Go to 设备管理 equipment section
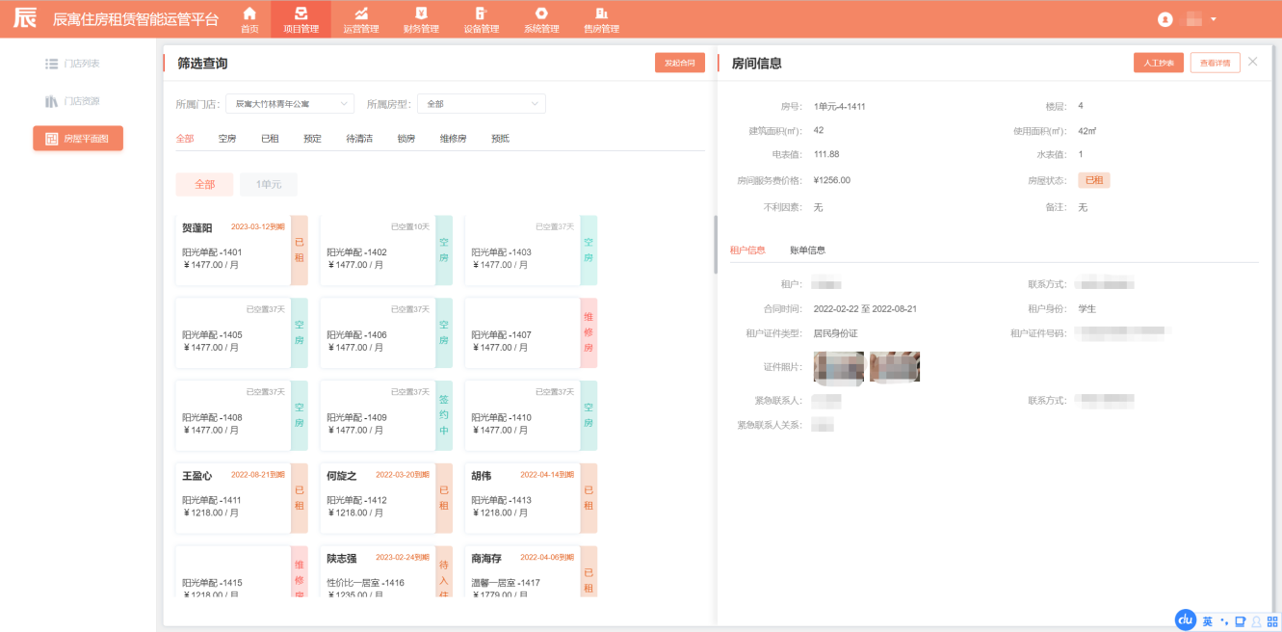 click(481, 13)
